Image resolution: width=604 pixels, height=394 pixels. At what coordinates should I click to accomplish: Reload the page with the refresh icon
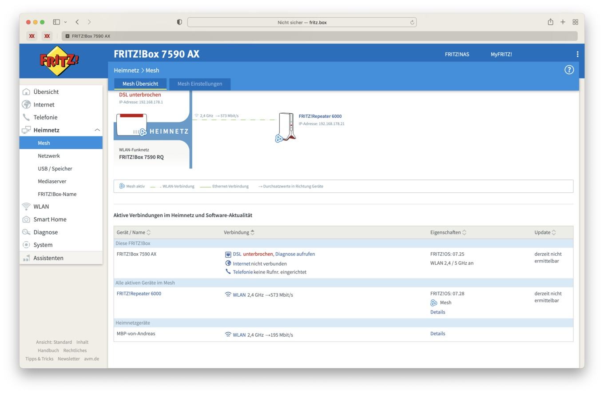412,22
